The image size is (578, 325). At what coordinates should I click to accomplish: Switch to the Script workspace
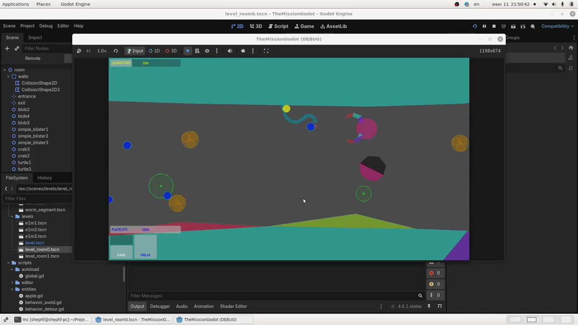pyautogui.click(x=278, y=26)
